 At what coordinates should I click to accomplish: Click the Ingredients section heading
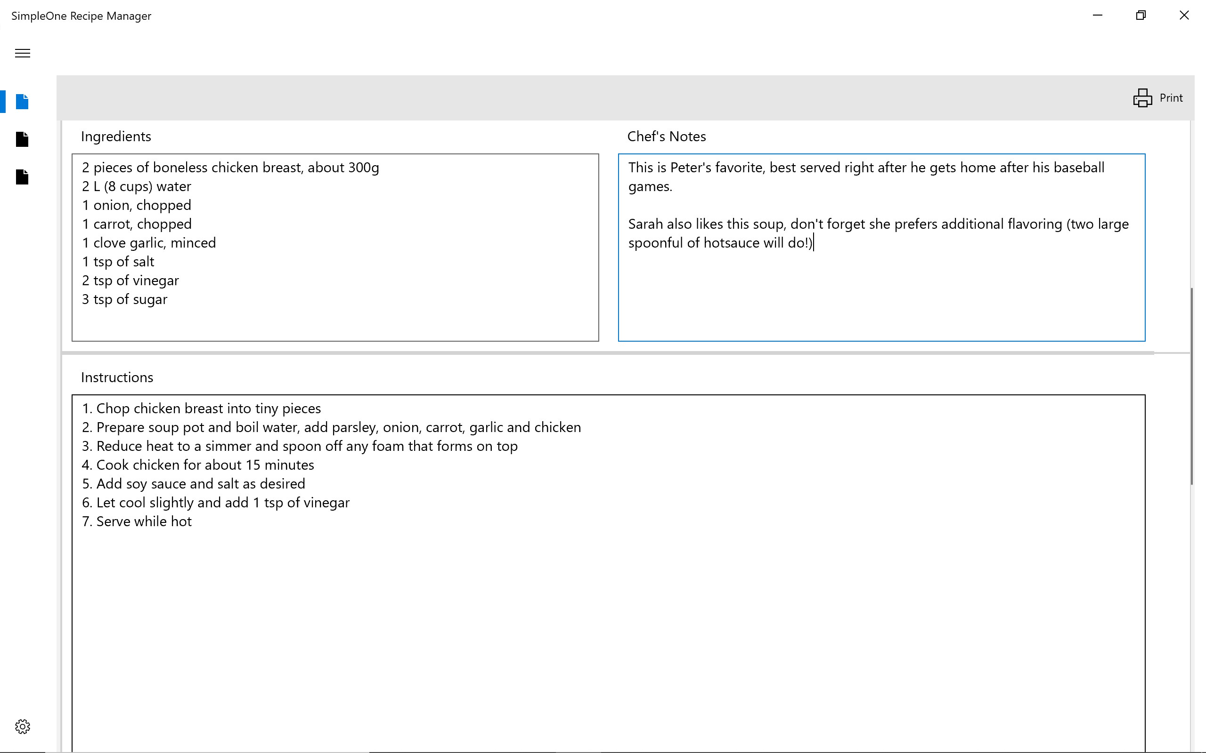115,136
